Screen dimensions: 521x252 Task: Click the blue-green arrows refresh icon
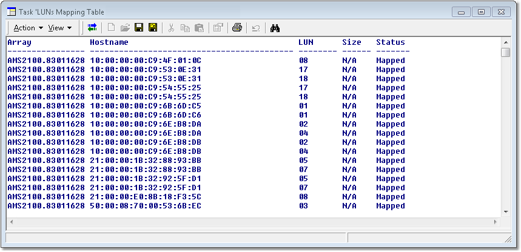pyautogui.click(x=92, y=27)
